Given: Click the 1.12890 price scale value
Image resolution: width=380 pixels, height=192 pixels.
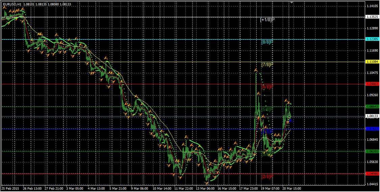Looking at the screenshot, I should (372, 28).
